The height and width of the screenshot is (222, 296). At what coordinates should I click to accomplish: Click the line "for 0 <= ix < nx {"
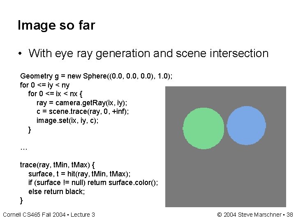[55, 94]
